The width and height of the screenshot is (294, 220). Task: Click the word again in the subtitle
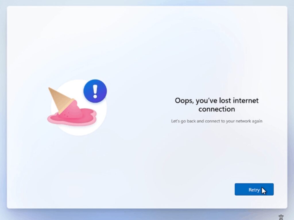[x=257, y=121]
